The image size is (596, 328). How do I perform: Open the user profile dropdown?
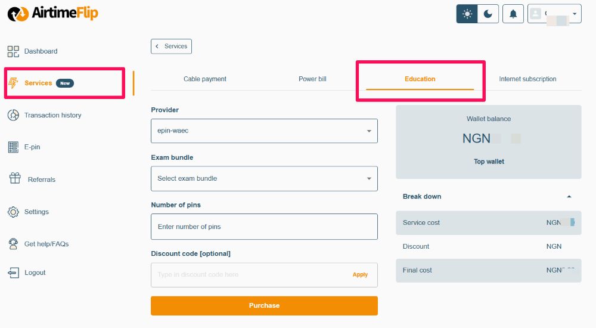click(554, 14)
